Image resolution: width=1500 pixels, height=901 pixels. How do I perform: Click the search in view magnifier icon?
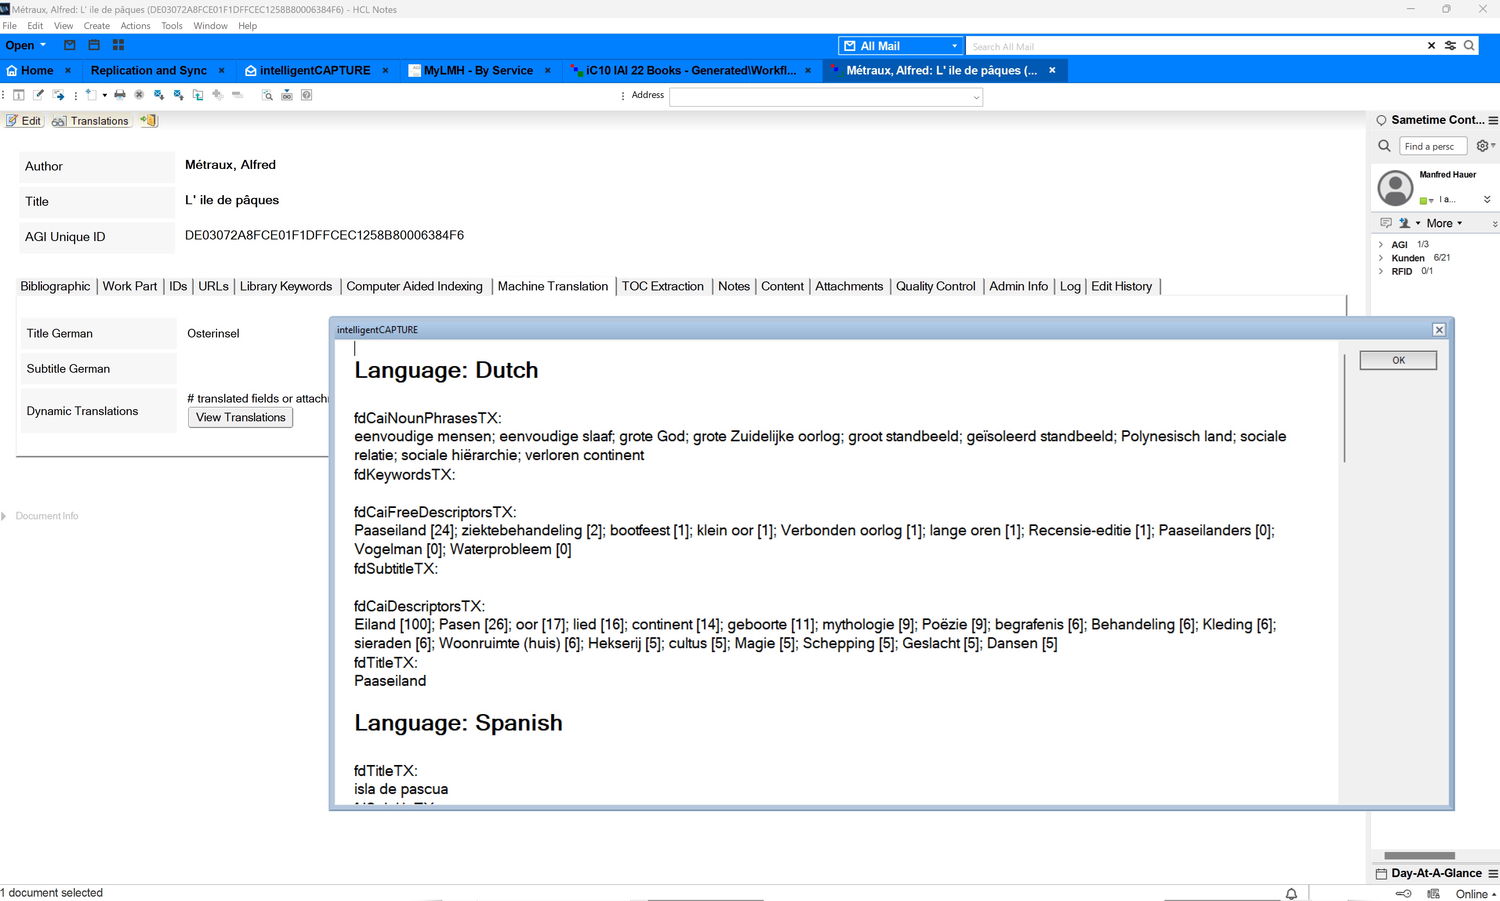pyautogui.click(x=267, y=95)
